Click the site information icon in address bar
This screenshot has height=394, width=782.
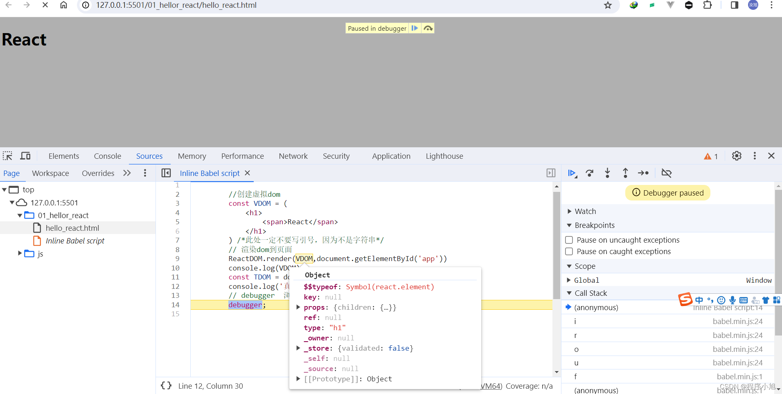pyautogui.click(x=86, y=5)
